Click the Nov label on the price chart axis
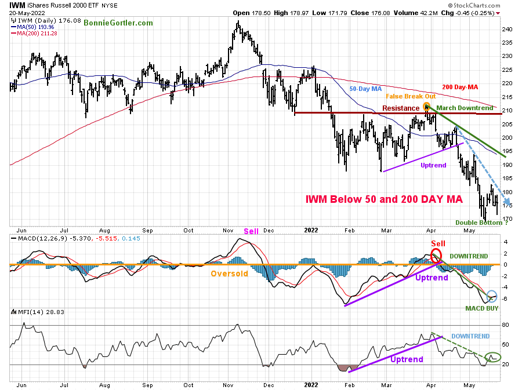This screenshot has height=390, width=522. point(228,231)
